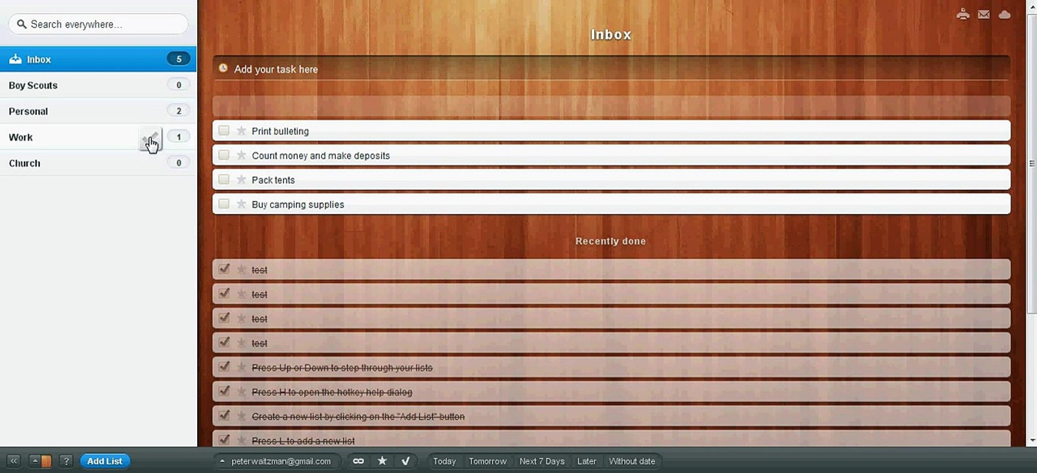Select the Work list
The height and width of the screenshot is (473, 1037).
coord(99,137)
